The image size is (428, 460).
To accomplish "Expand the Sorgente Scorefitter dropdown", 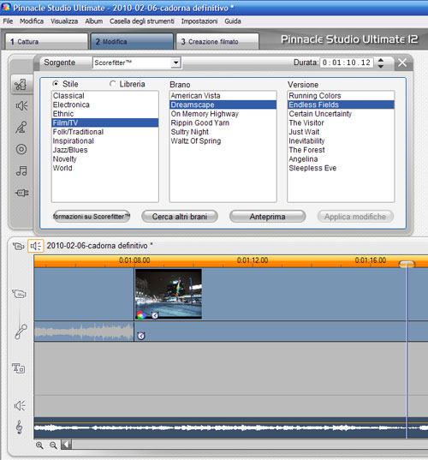I will (175, 63).
